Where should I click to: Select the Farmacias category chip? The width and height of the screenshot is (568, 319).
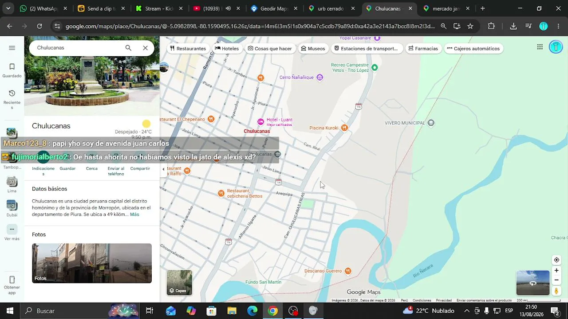[423, 48]
